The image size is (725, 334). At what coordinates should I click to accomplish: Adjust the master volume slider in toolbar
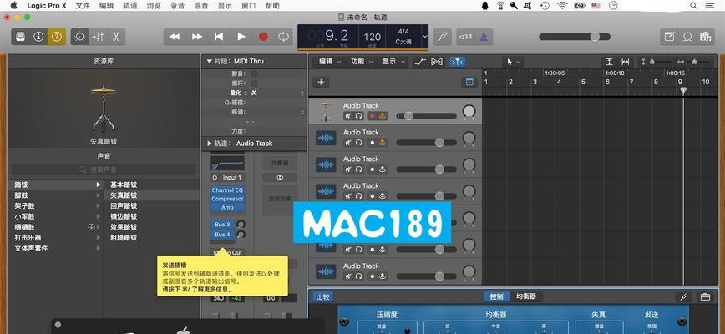pos(575,37)
